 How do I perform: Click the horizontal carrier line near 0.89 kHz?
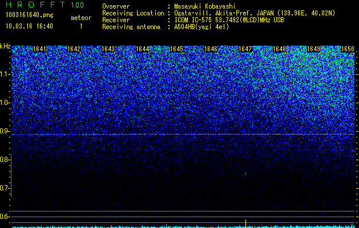(x=183, y=135)
